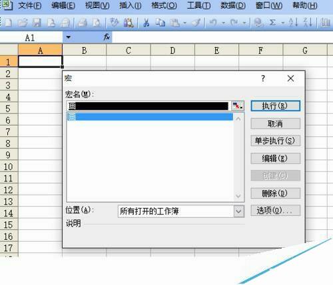
Task: Click the Redo icon
Action: click(234, 23)
